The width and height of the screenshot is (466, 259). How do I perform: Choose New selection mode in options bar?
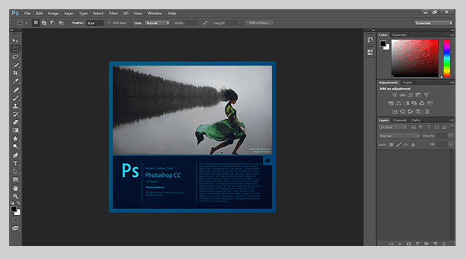(36, 23)
